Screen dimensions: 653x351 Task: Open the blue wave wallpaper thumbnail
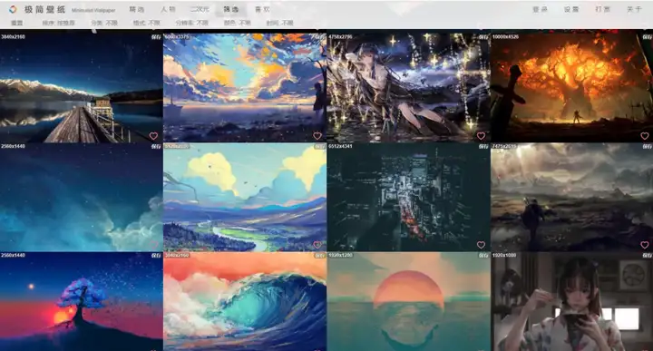coord(245,301)
